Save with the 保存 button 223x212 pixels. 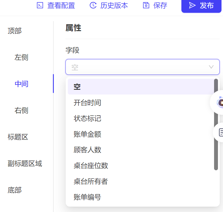155,5
